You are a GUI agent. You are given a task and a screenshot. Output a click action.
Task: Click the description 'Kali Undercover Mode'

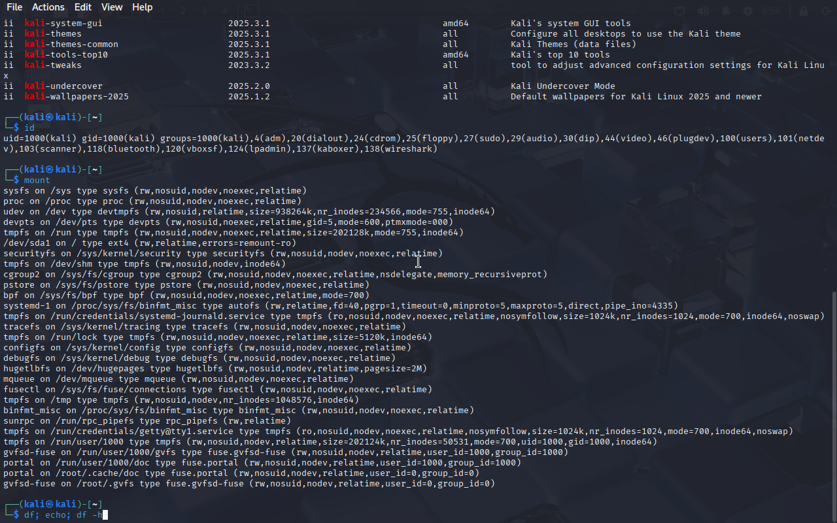click(563, 86)
